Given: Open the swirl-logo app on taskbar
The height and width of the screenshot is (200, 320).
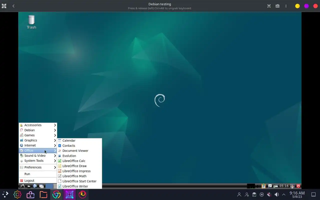Looking at the screenshot, I should coord(82,194).
